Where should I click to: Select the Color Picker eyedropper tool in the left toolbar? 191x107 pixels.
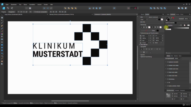(x=2, y=59)
